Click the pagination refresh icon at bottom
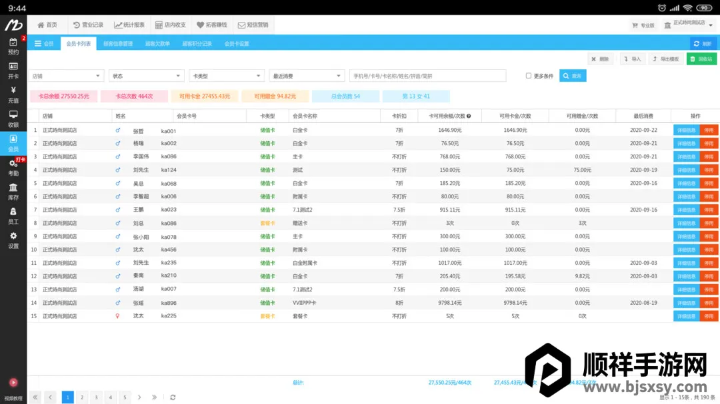Viewport: 720px width, 404px height. (x=173, y=397)
